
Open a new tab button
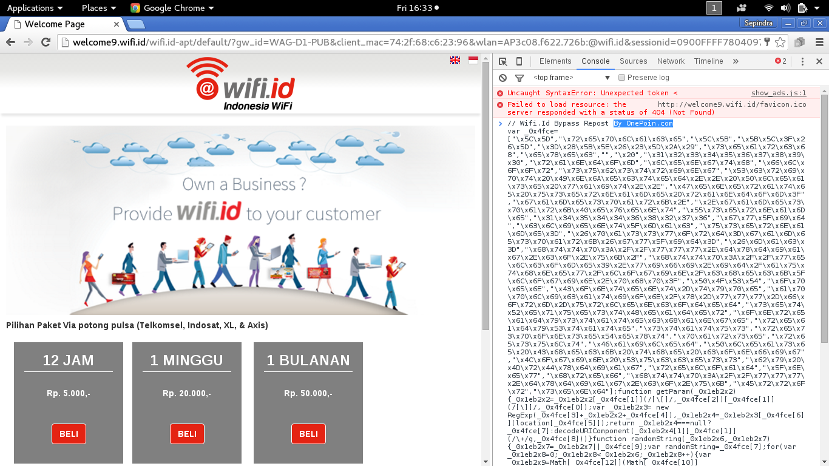(x=136, y=24)
